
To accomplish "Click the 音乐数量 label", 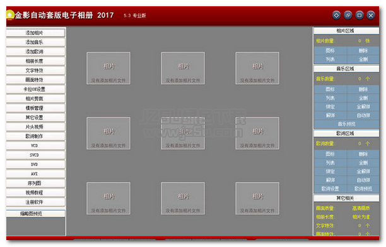I will point(325,79).
